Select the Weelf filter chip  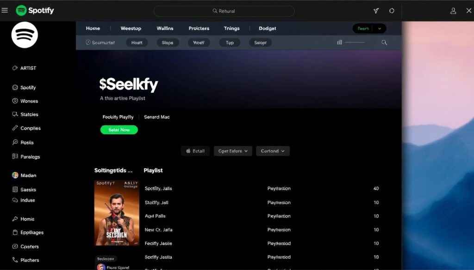[199, 42]
